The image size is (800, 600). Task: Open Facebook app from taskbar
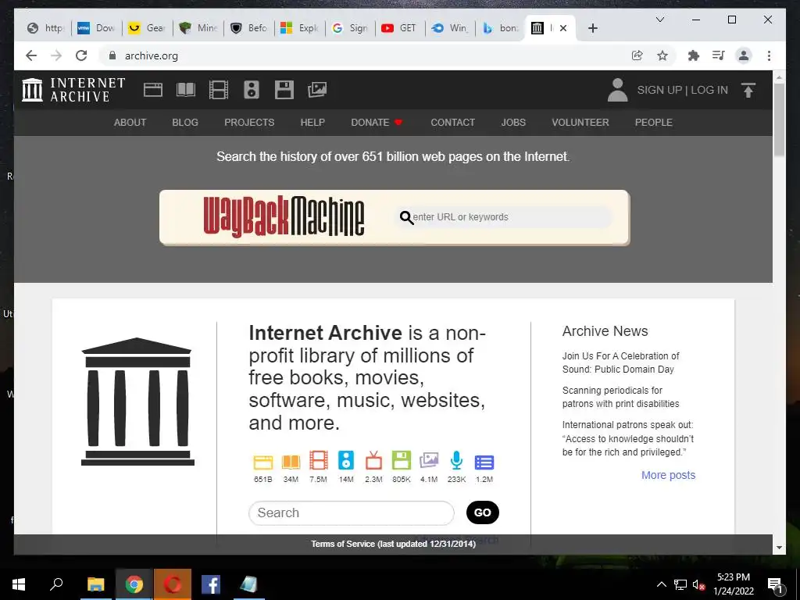point(211,584)
